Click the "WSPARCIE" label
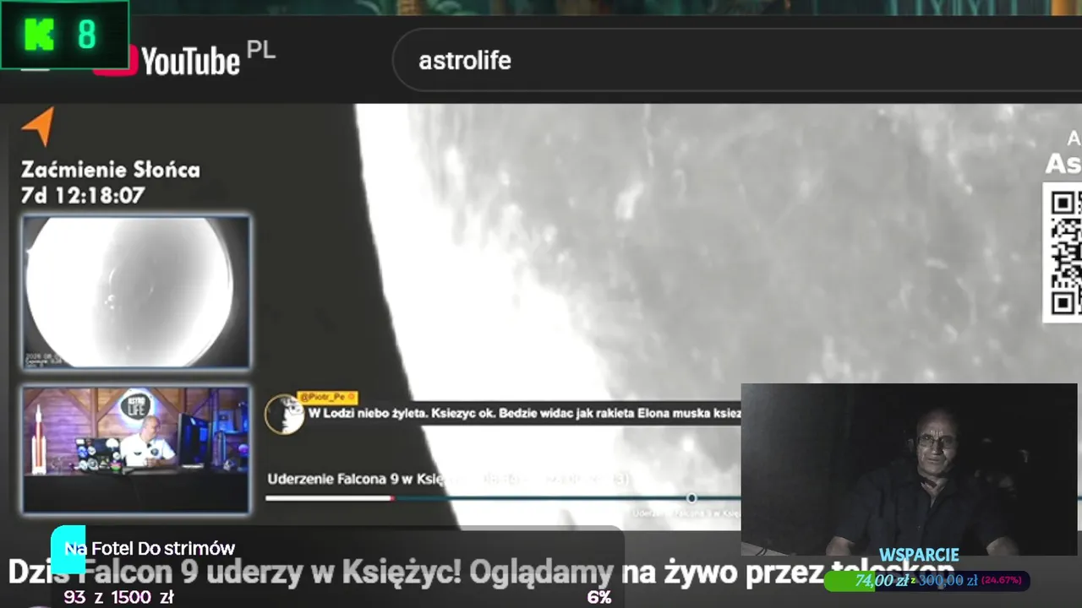 pyautogui.click(x=919, y=555)
